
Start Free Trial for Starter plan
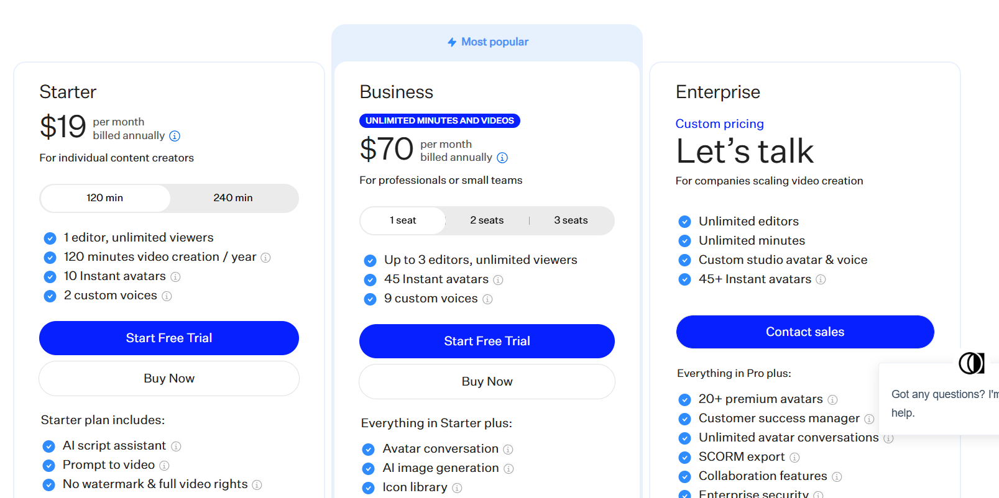tap(169, 338)
